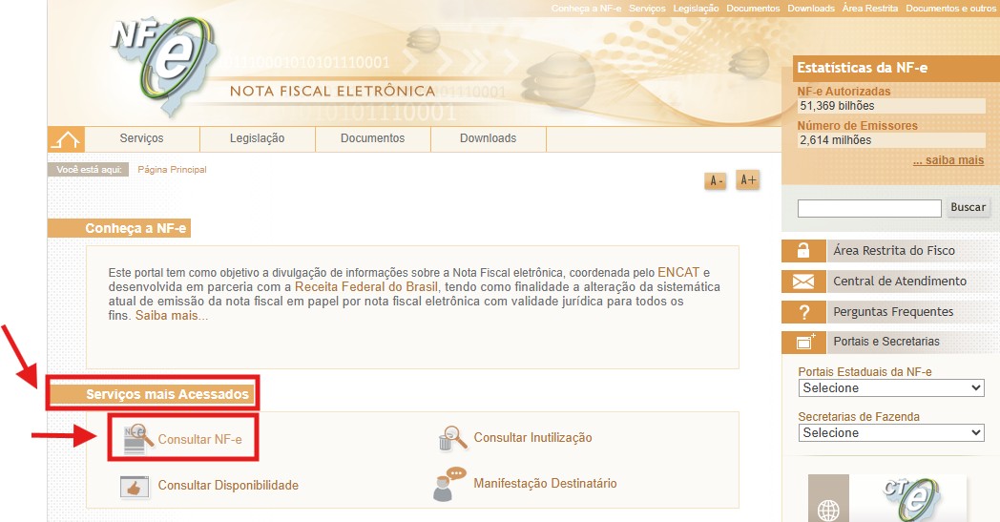Click the Buscar search button

pyautogui.click(x=968, y=207)
